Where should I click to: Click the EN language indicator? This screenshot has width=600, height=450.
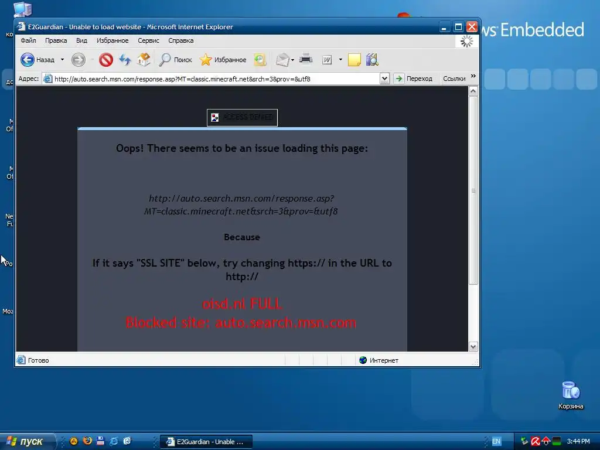496,442
